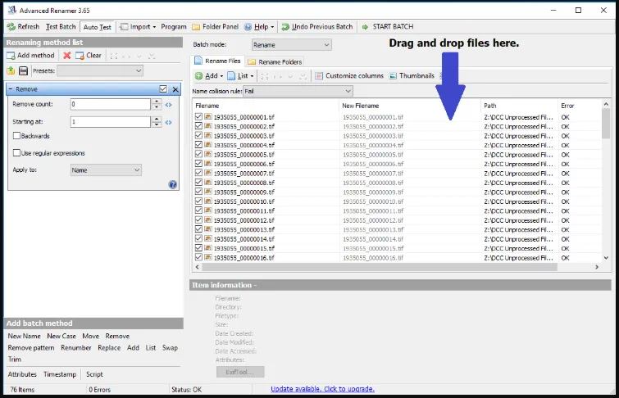Image resolution: width=619 pixels, height=398 pixels.
Task: Click Update available upgrade link
Action: pos(322,389)
